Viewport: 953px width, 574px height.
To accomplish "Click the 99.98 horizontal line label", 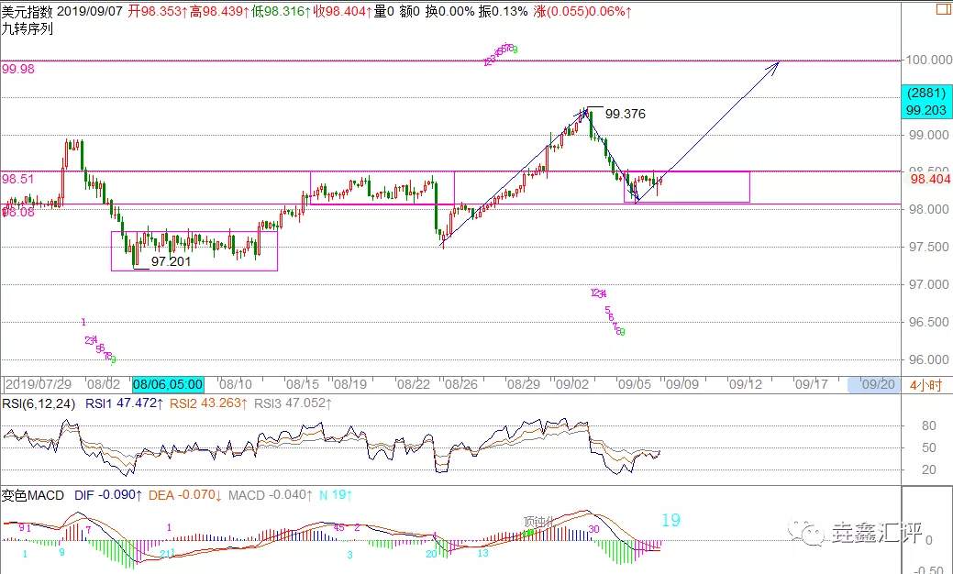I will 18,70.
